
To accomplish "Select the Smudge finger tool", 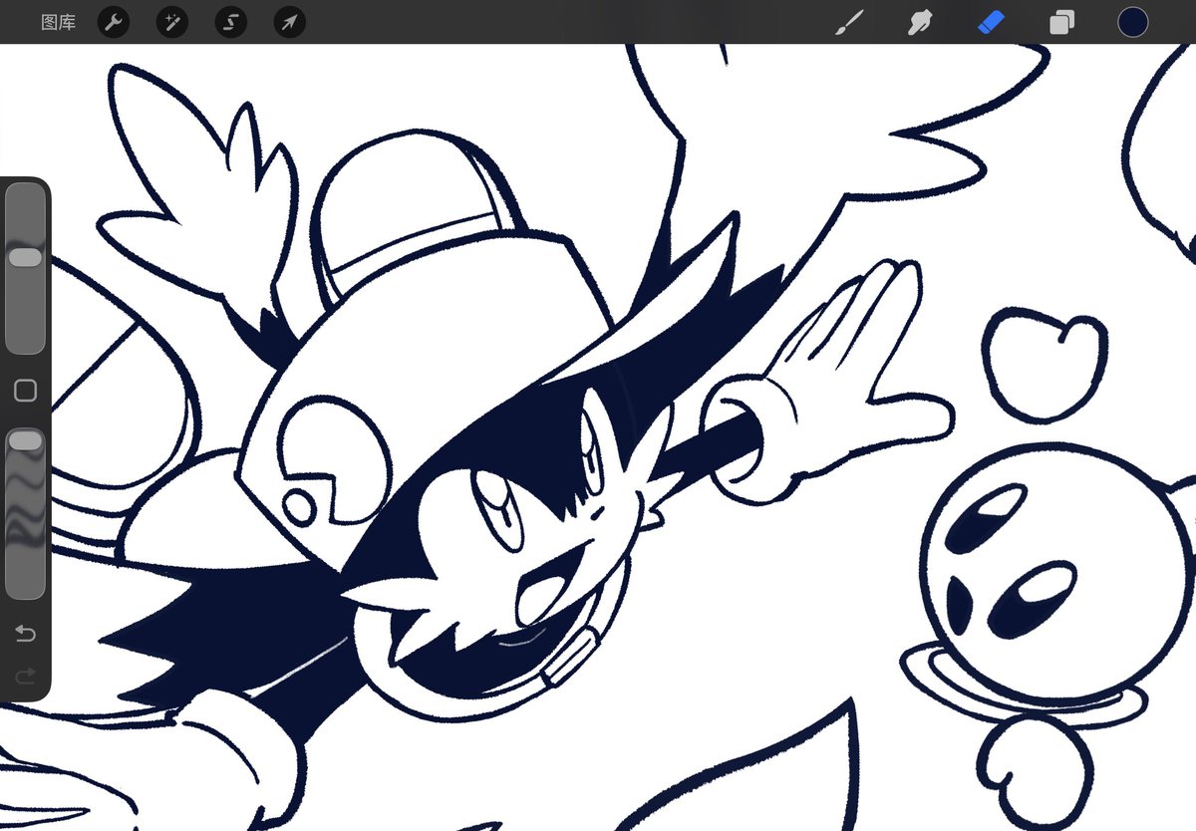I will click(920, 22).
